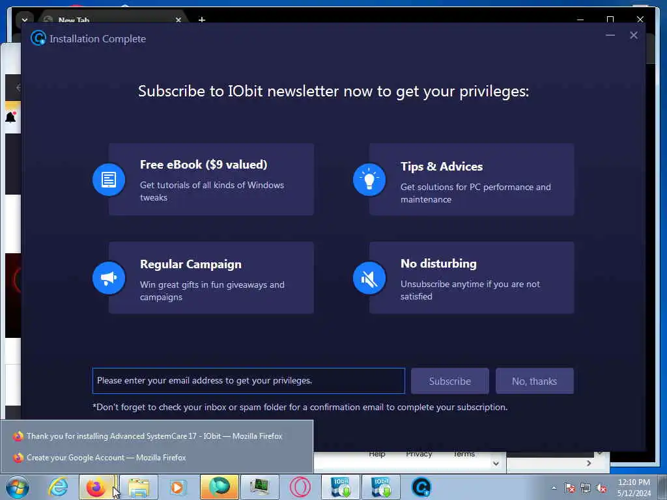Click the muted volume tray icon
The width and height of the screenshot is (667, 500).
click(x=601, y=488)
